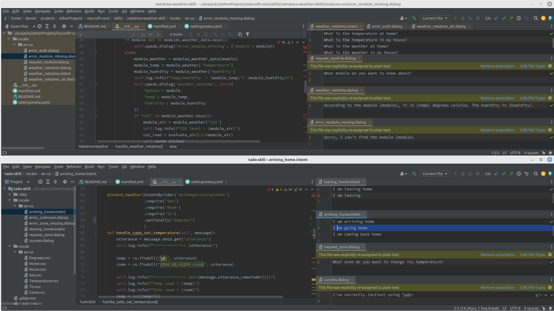Close the weather_netatmo_air.dialog tab
Image resolution: width=554 pixels, height=311 pixels.
tap(469, 26)
